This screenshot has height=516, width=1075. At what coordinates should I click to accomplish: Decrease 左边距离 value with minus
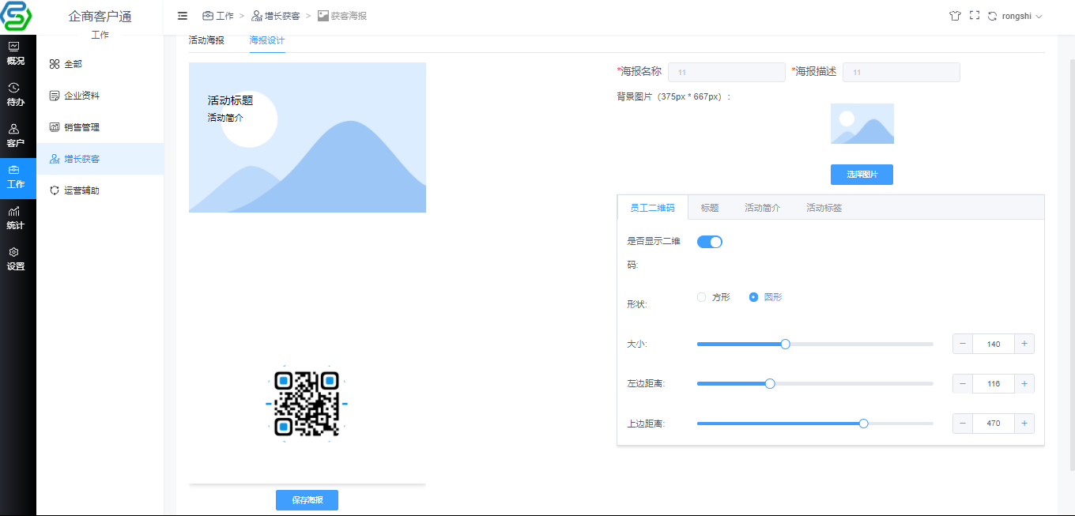click(x=964, y=383)
